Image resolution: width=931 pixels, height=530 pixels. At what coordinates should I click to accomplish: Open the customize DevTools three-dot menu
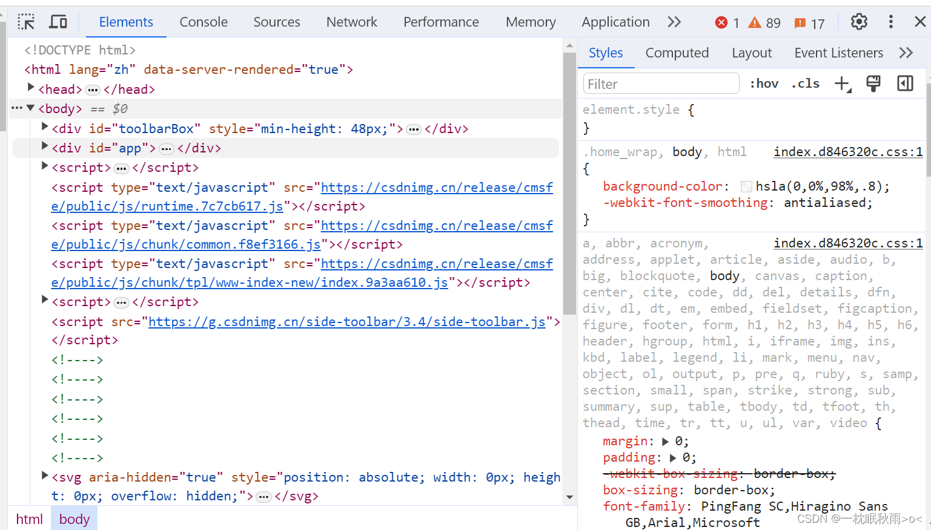point(890,22)
